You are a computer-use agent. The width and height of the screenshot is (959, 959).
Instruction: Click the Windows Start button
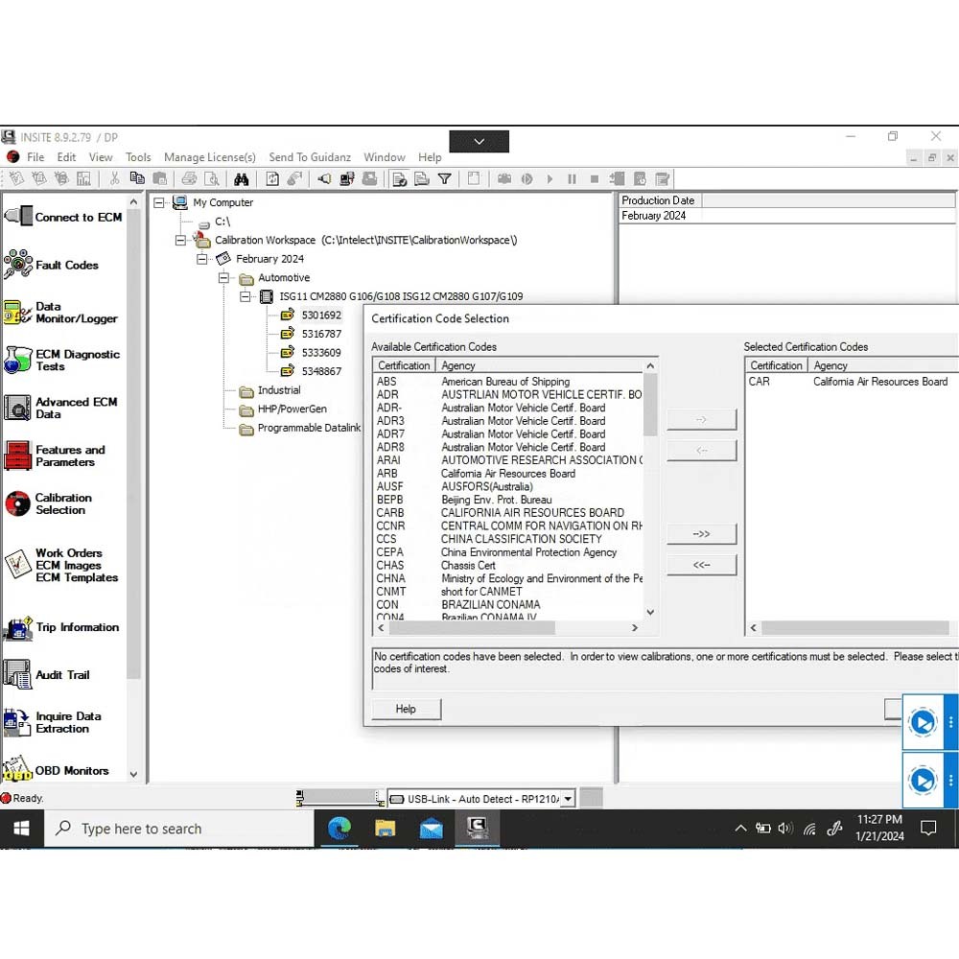(x=21, y=829)
